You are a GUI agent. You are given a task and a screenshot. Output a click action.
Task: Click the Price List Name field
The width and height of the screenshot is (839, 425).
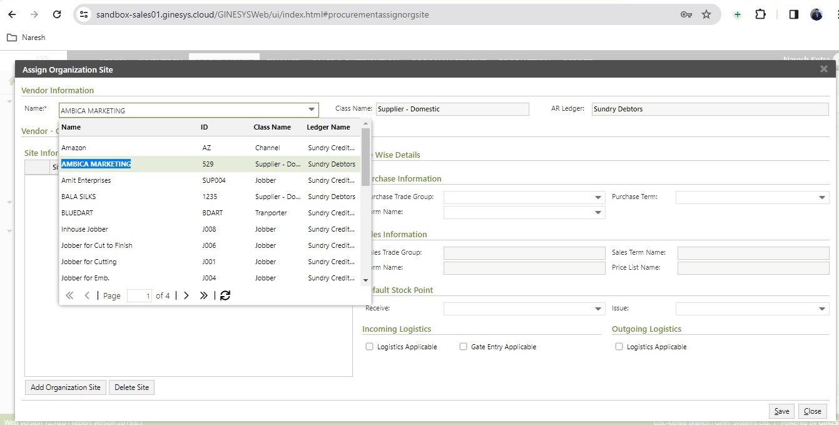tap(753, 268)
